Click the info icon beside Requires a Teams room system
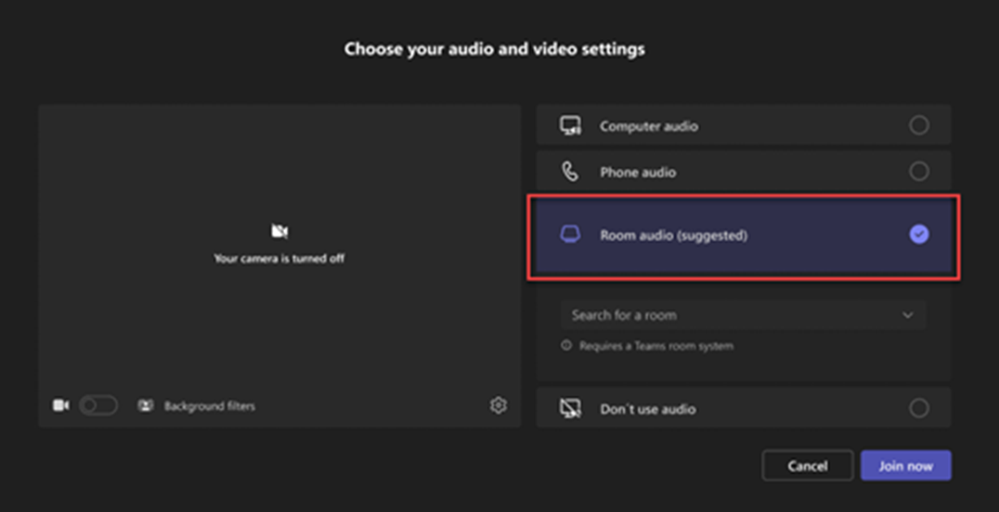Image resolution: width=999 pixels, height=512 pixels. click(565, 346)
